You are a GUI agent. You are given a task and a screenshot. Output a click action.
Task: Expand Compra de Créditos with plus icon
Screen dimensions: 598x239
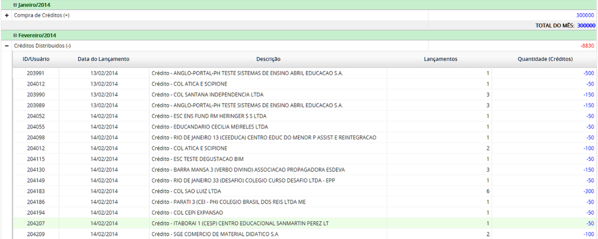[x=7, y=16]
